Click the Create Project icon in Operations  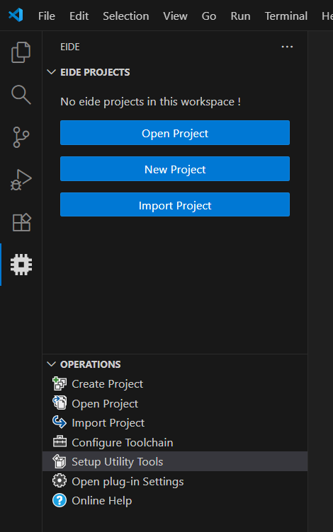(60, 383)
